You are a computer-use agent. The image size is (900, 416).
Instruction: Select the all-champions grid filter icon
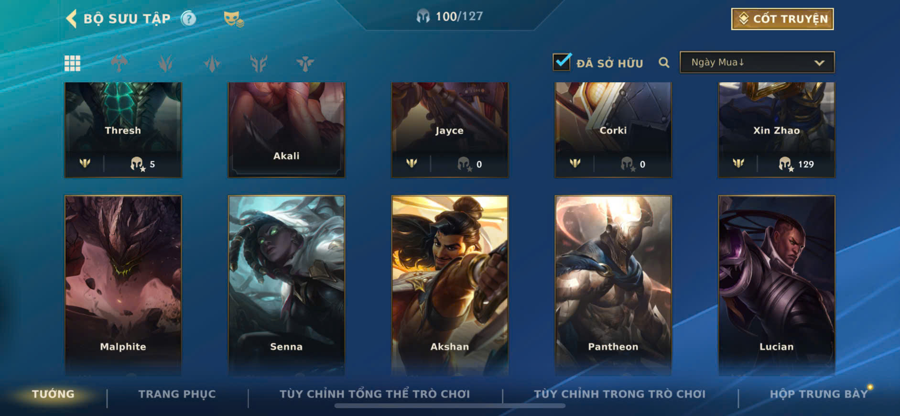[x=73, y=63]
